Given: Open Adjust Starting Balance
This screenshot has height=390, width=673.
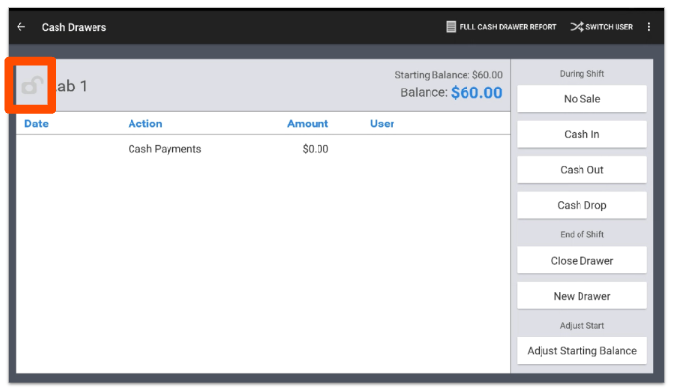Looking at the screenshot, I should pos(581,351).
